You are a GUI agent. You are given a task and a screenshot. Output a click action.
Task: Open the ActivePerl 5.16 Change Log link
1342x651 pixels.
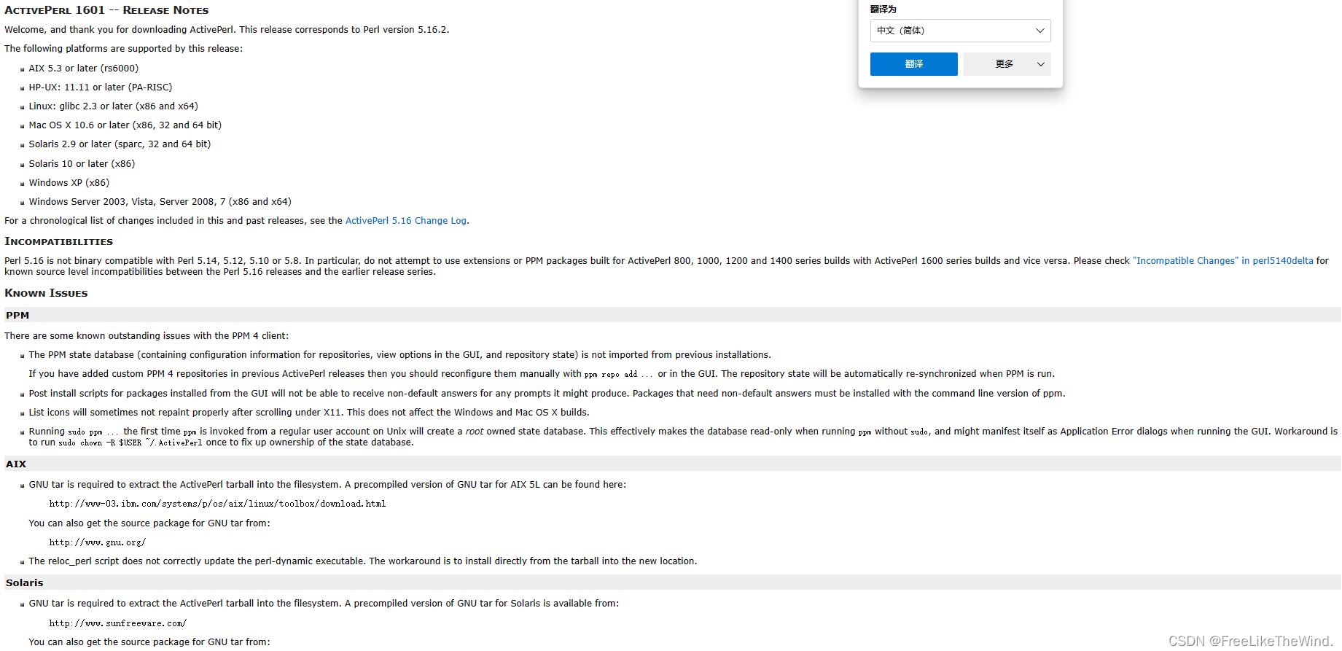click(405, 221)
